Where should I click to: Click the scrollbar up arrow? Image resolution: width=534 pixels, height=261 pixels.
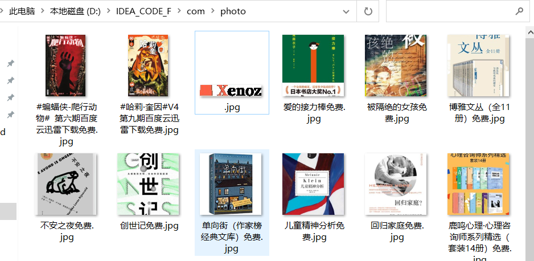tap(530, 33)
